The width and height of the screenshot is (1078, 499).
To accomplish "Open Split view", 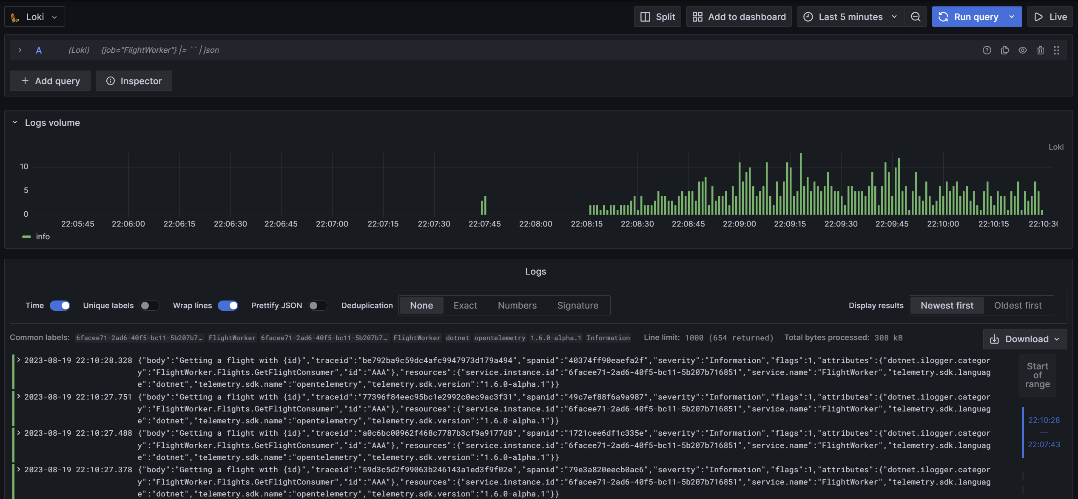I will pos(657,17).
